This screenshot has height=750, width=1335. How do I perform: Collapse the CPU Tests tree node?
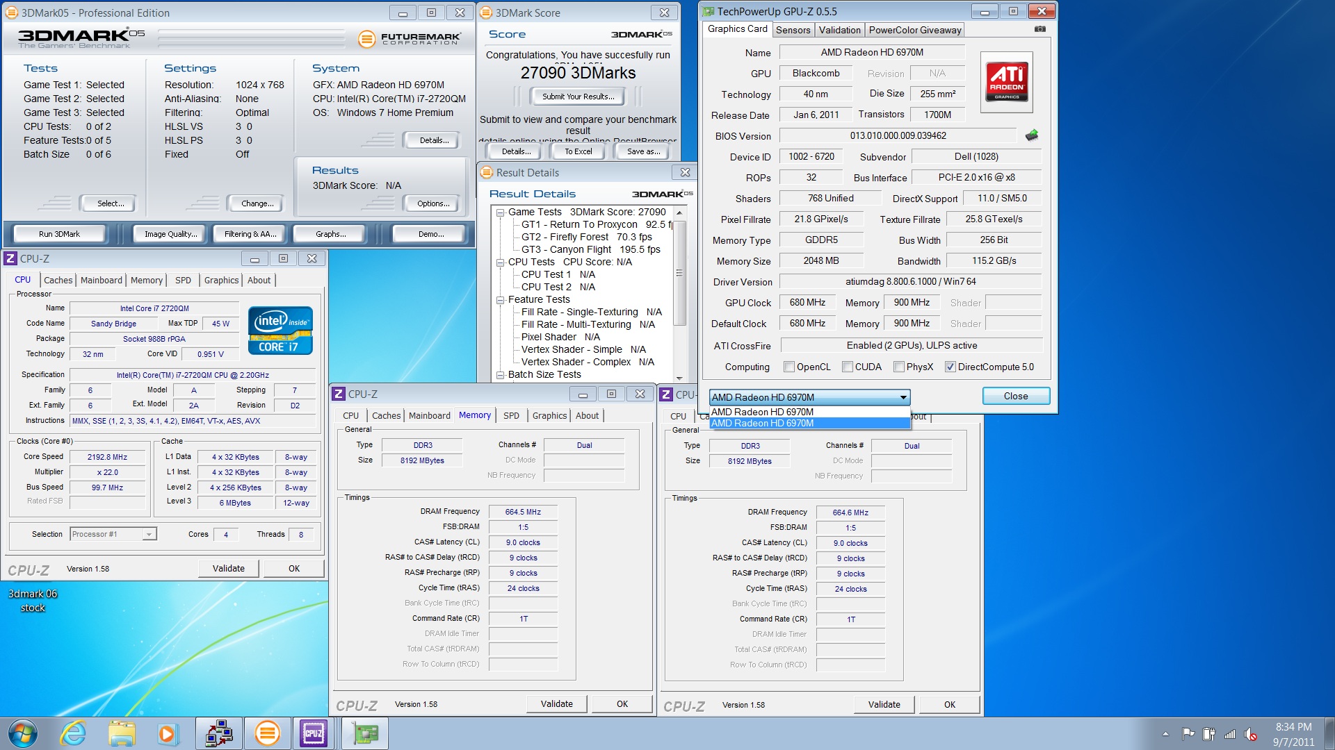pyautogui.click(x=500, y=262)
